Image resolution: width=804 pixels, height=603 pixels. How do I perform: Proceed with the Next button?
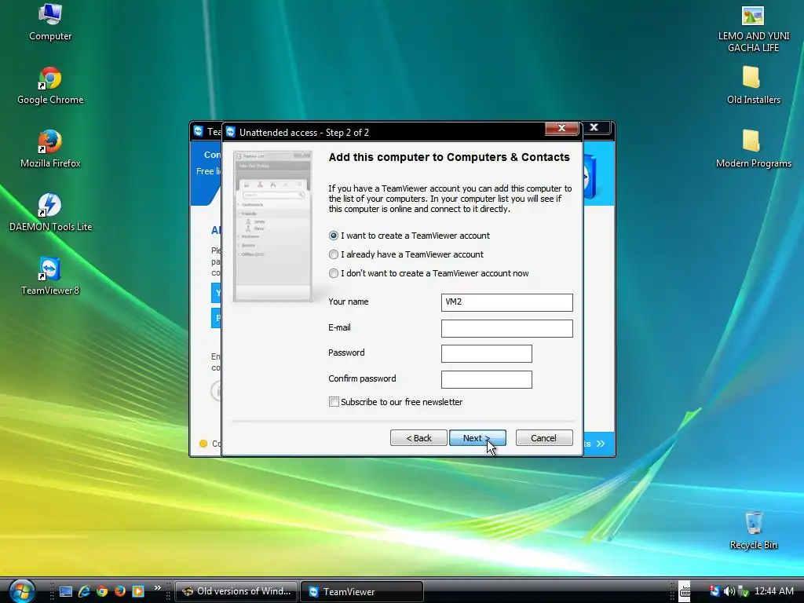[x=477, y=438]
